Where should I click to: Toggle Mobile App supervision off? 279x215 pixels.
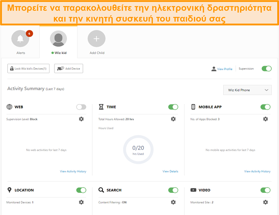coord(265,107)
